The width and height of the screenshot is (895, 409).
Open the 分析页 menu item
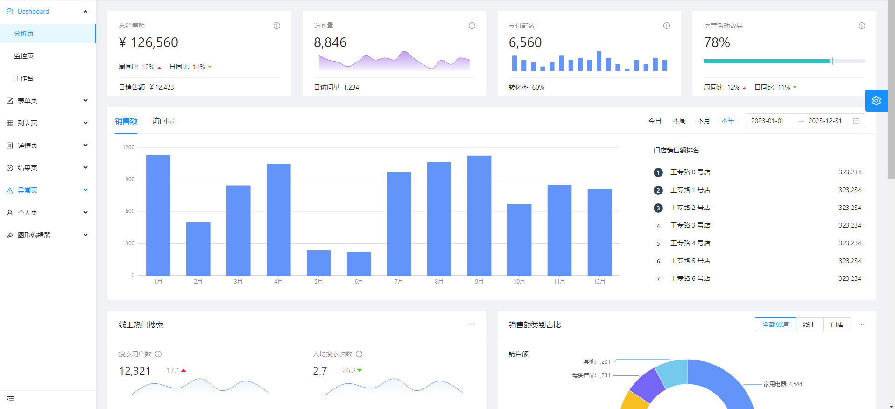[x=48, y=34]
